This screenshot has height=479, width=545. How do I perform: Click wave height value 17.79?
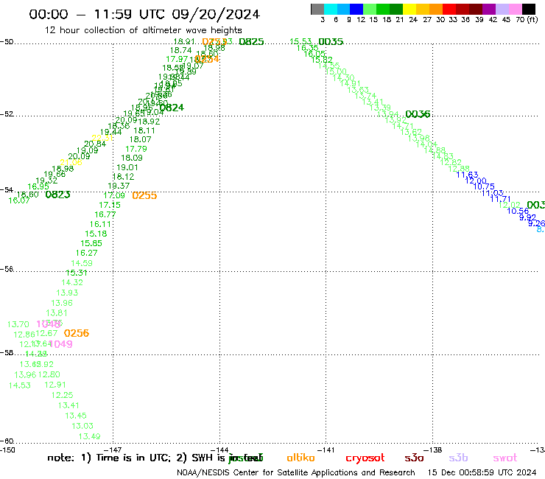(136, 149)
